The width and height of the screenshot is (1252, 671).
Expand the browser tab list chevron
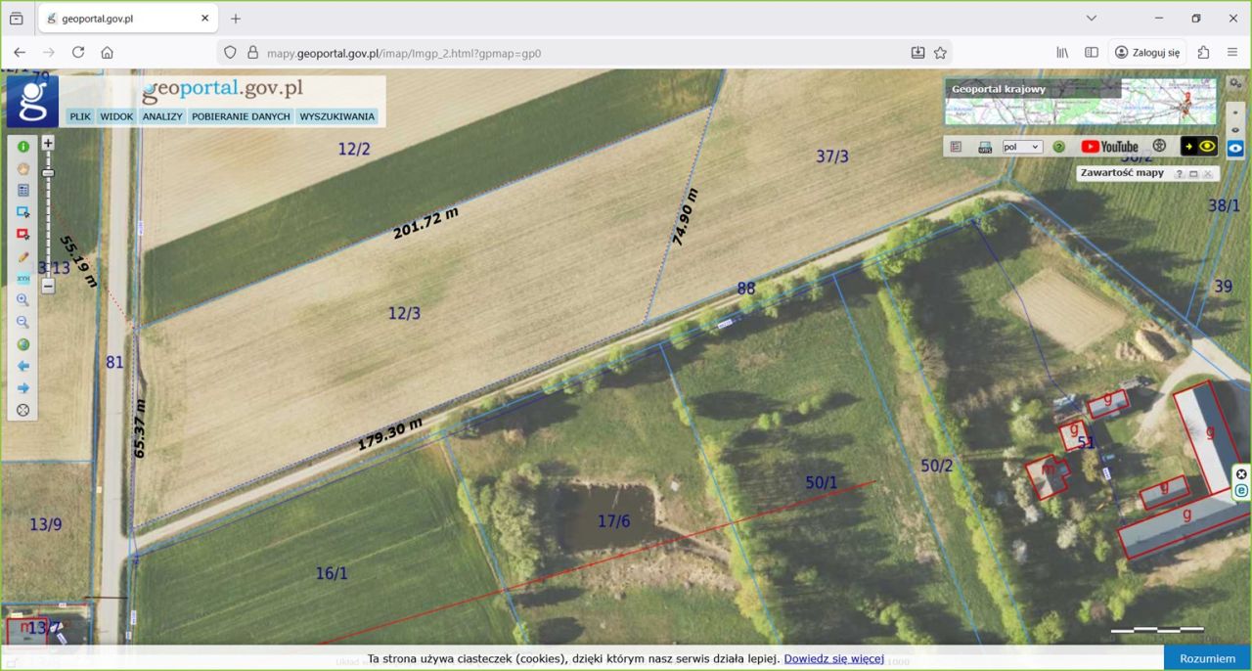point(1092,19)
